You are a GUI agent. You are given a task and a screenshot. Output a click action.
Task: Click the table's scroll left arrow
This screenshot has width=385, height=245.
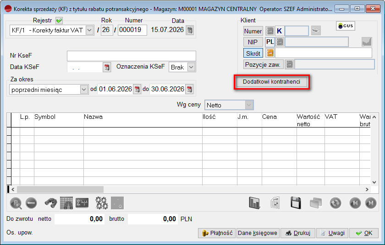pyautogui.click(x=13, y=189)
